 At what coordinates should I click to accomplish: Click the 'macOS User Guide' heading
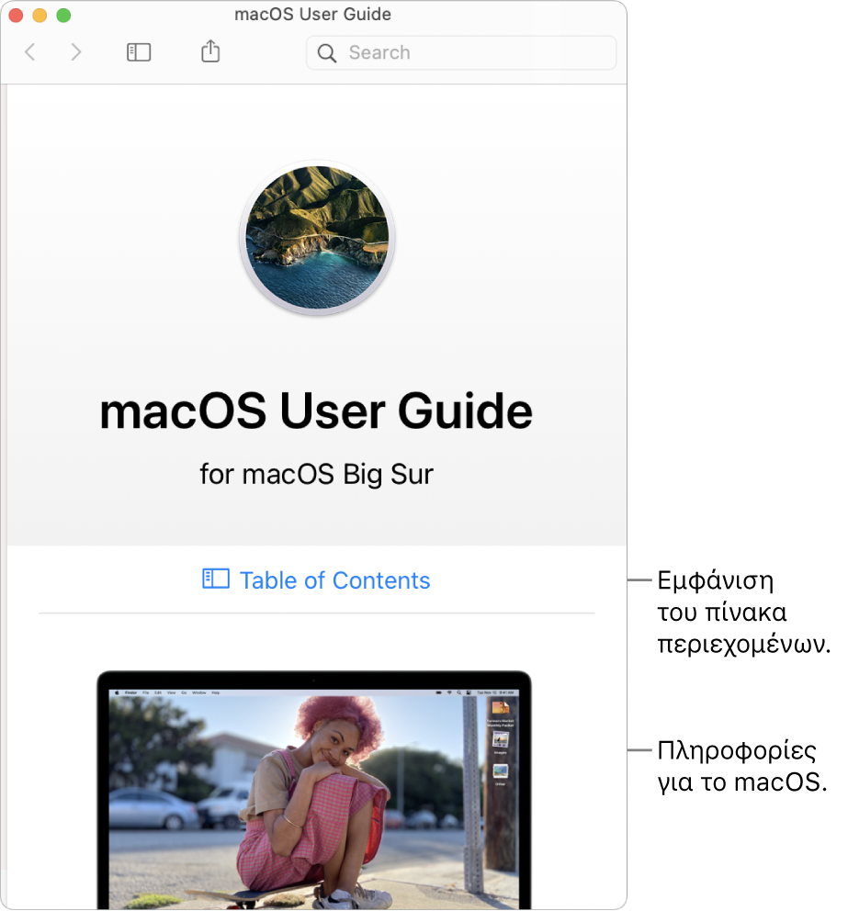click(x=316, y=411)
